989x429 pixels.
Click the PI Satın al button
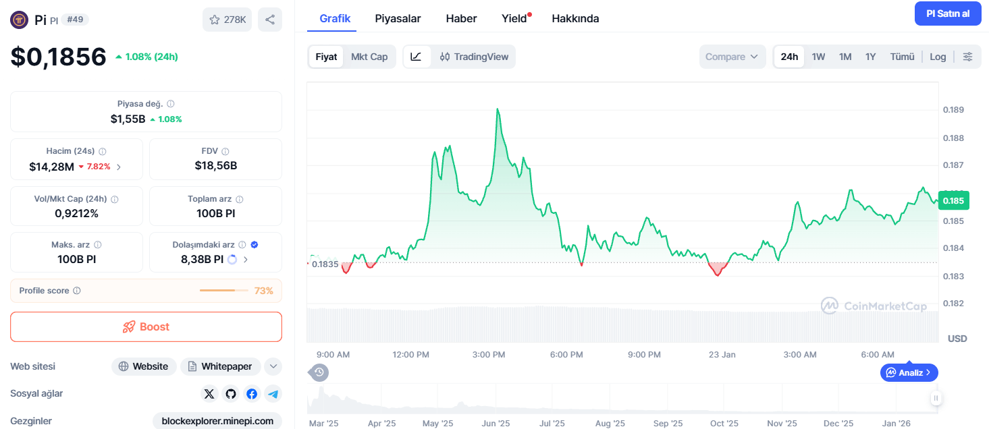[948, 13]
